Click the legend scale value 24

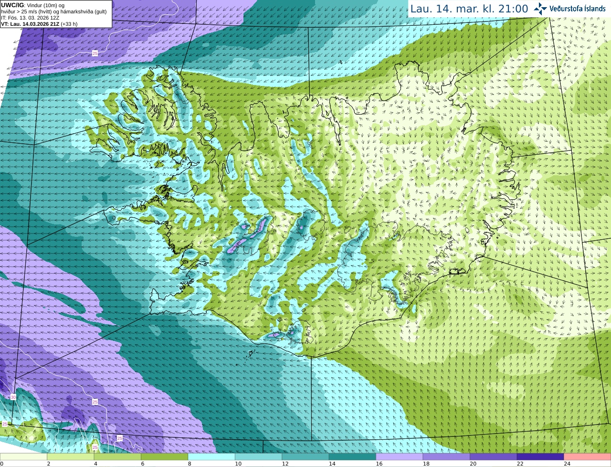(x=567, y=464)
